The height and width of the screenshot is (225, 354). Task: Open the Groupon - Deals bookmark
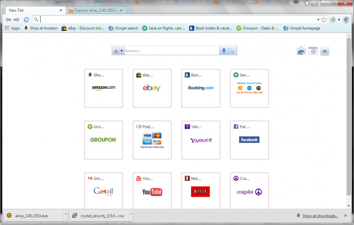(x=257, y=28)
